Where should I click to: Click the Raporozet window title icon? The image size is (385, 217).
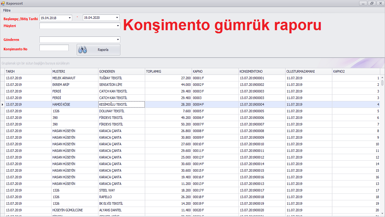3,3
